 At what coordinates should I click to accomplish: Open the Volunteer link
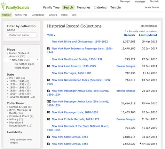[140, 2]
